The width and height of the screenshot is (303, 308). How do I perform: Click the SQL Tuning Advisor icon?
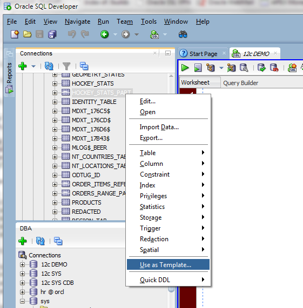coord(244,68)
